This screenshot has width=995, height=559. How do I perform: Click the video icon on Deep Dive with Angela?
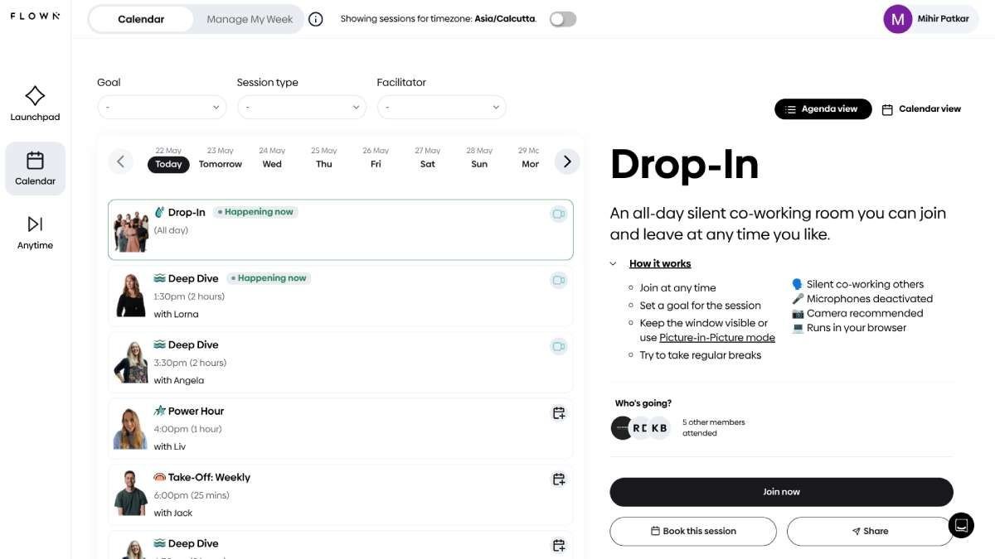(x=559, y=346)
